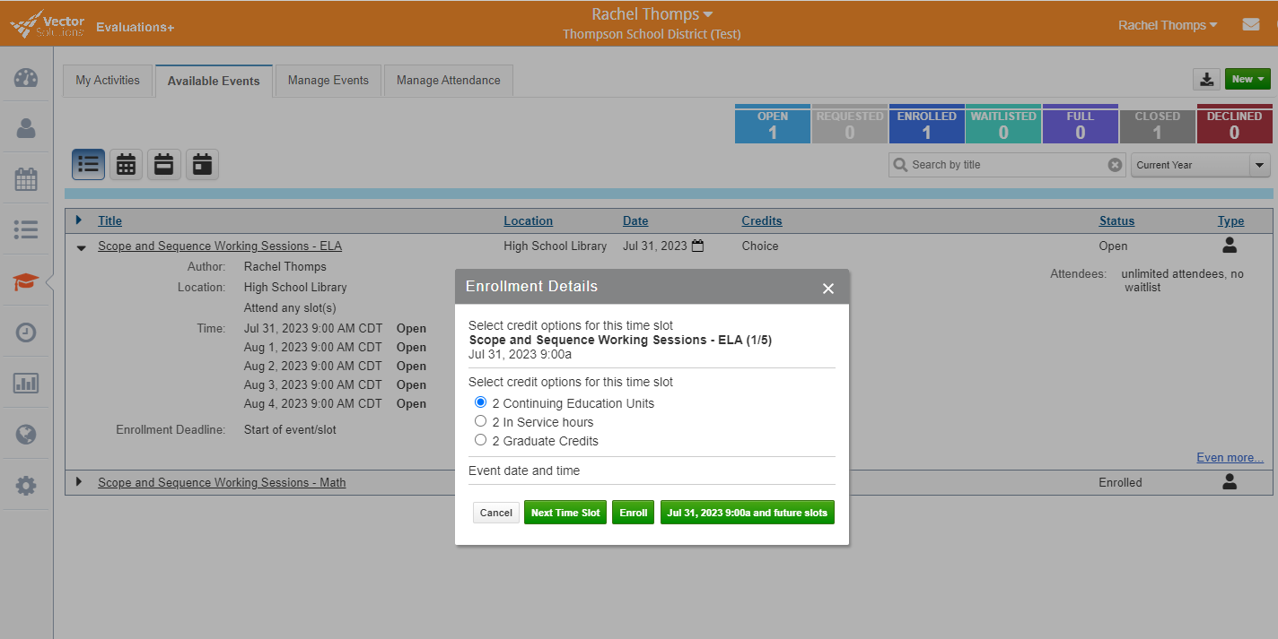This screenshot has height=639, width=1278.
Task: Open the My Activities tab
Action: click(x=107, y=80)
